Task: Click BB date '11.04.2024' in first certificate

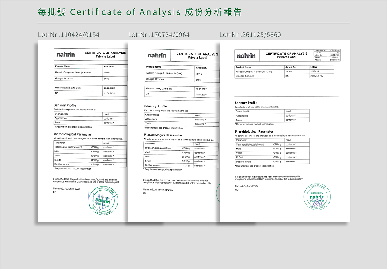Action: click(x=109, y=94)
